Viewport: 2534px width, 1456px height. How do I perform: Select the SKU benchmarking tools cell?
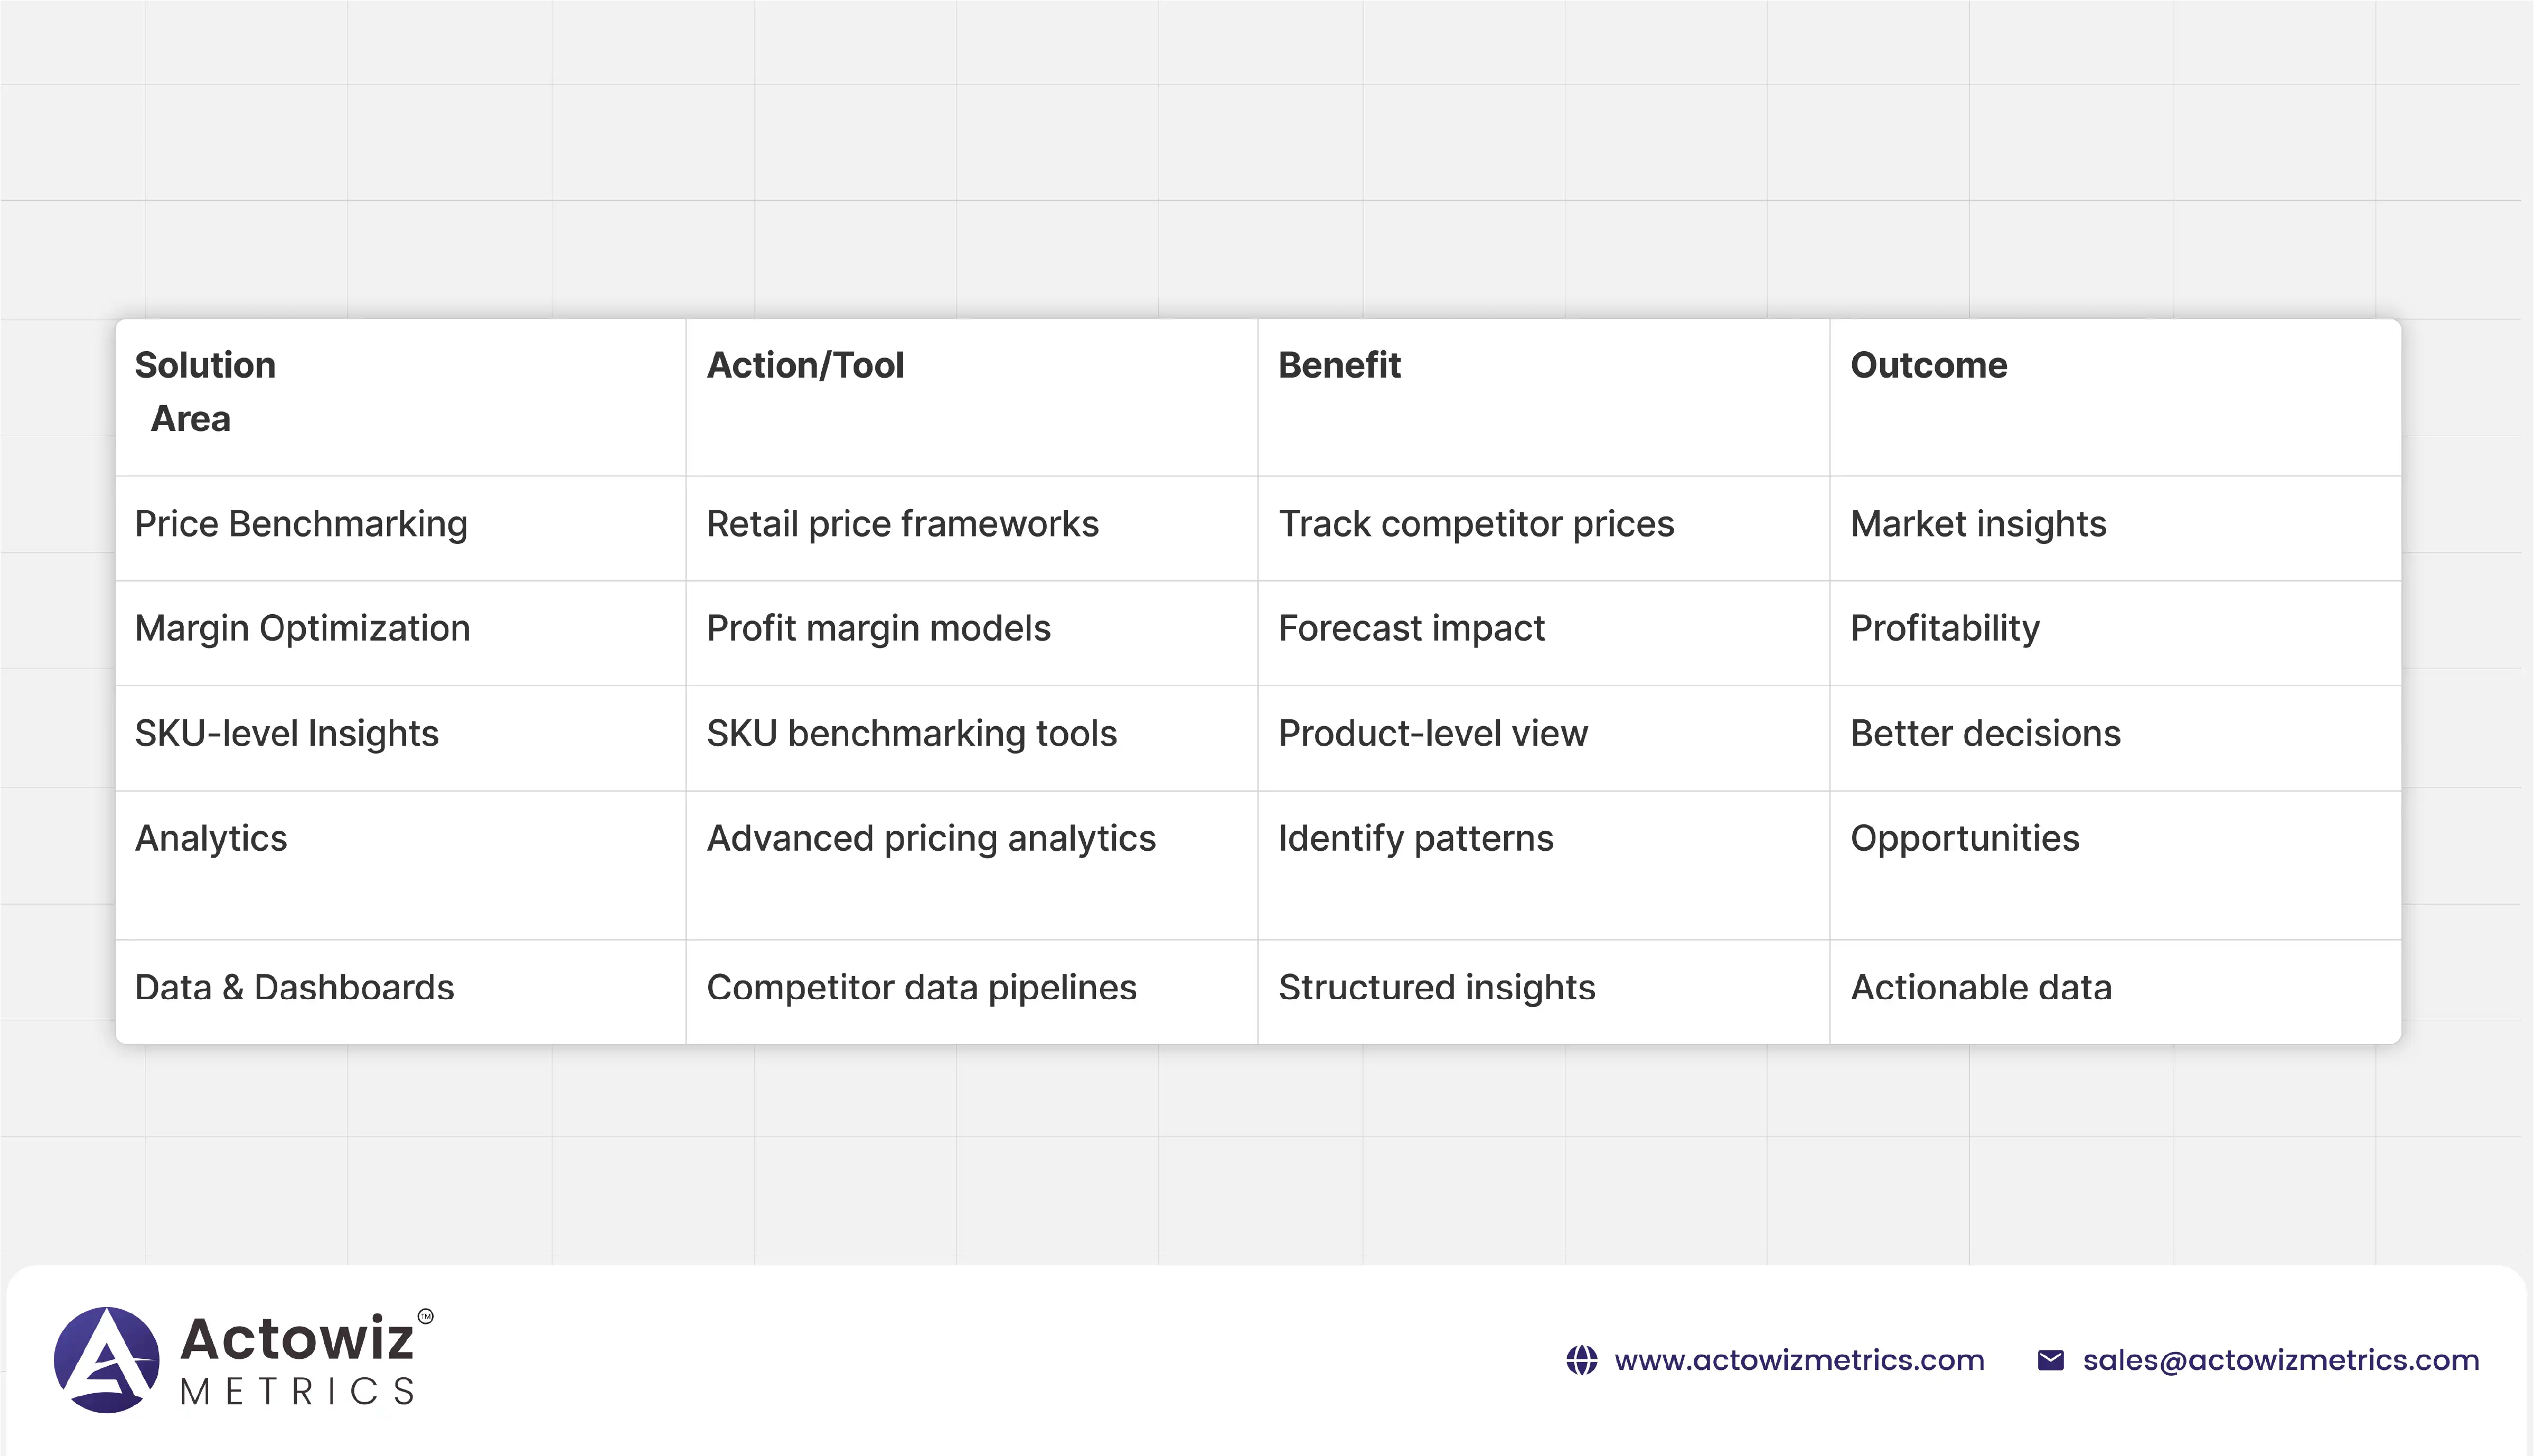click(x=911, y=734)
